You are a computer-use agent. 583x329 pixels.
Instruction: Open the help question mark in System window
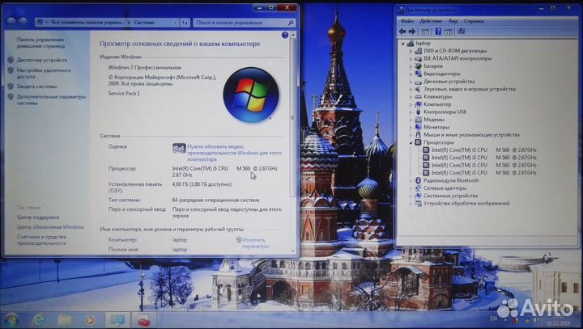[x=285, y=35]
